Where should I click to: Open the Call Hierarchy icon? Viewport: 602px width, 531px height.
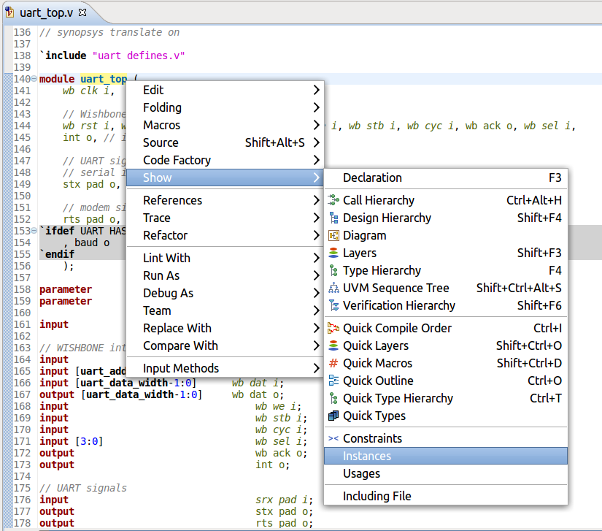point(334,200)
